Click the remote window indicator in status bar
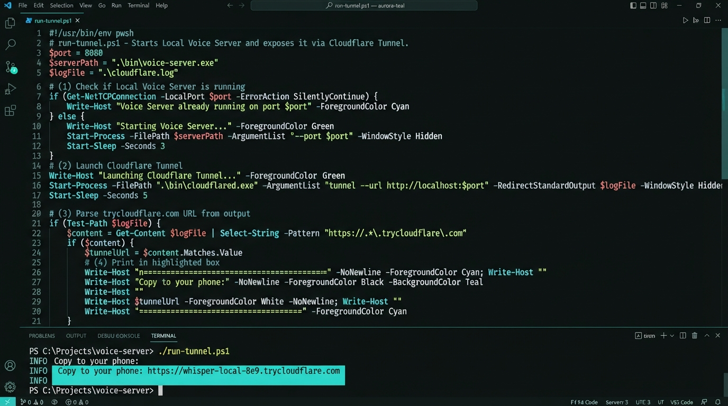Image resolution: width=728 pixels, height=406 pixels. (x=7, y=402)
